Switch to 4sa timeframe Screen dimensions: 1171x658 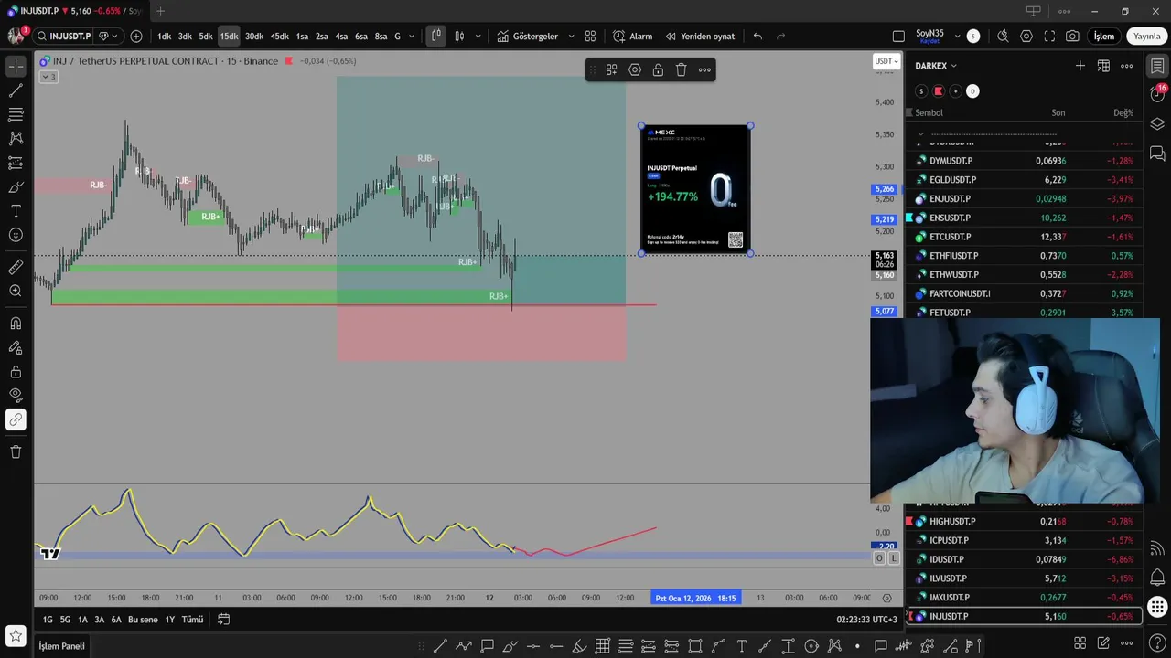point(341,37)
